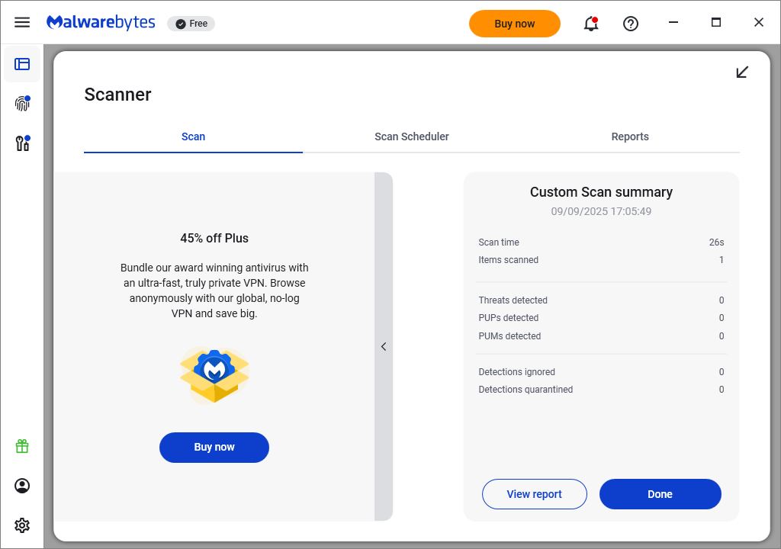Select the 'Scan time' label
The height and width of the screenshot is (549, 781).
tap(499, 242)
